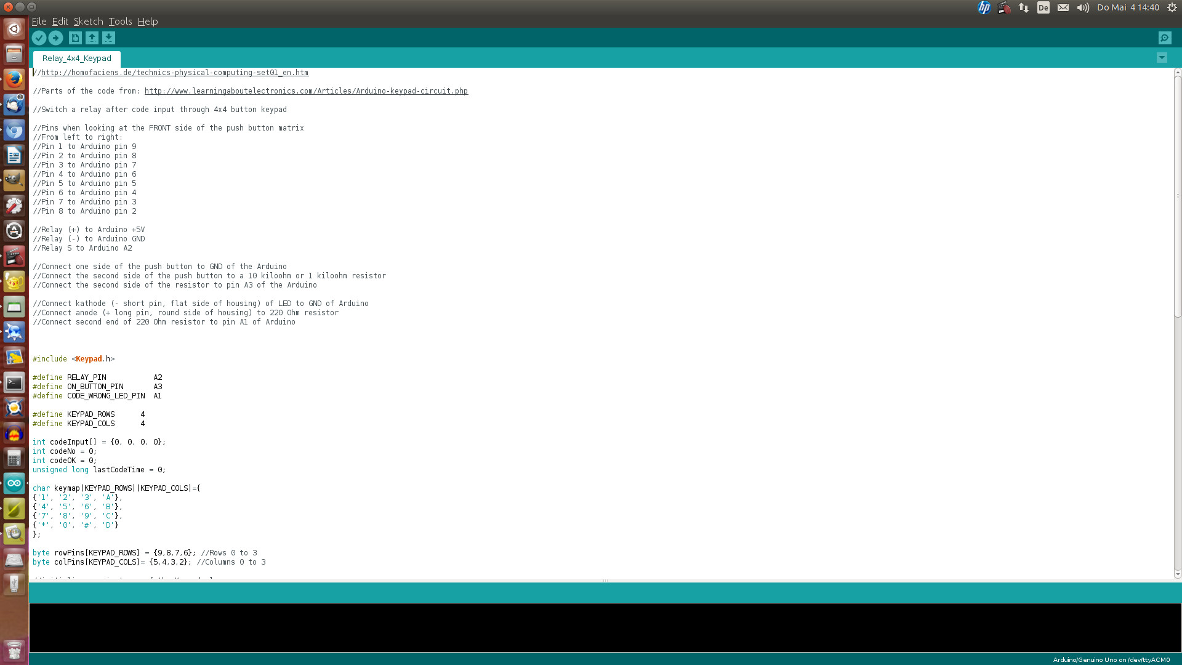
Task: Click the learningaboutelectronics.com URL link
Action: (x=306, y=91)
